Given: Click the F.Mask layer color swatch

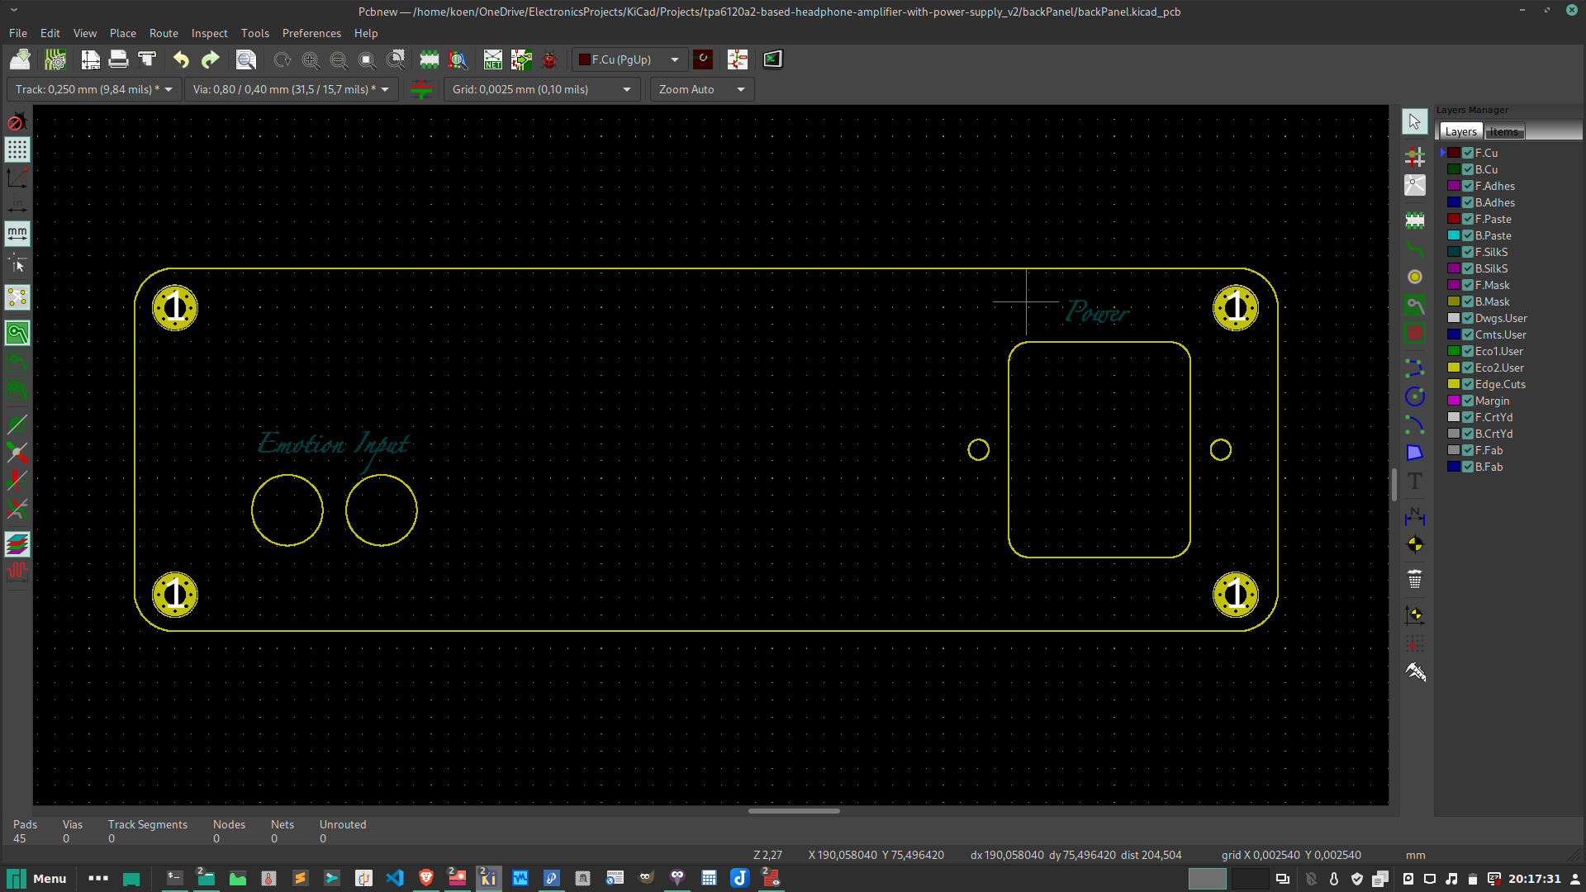Looking at the screenshot, I should [x=1453, y=285].
